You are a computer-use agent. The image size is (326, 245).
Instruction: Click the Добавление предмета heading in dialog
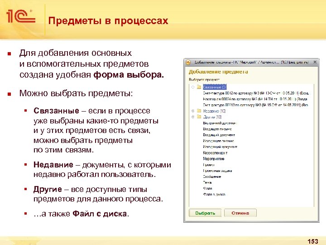(218, 72)
